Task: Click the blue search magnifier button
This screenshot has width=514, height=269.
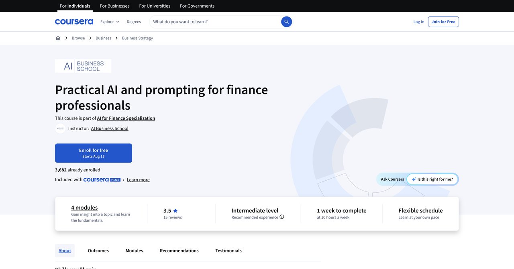Action: 286,22
